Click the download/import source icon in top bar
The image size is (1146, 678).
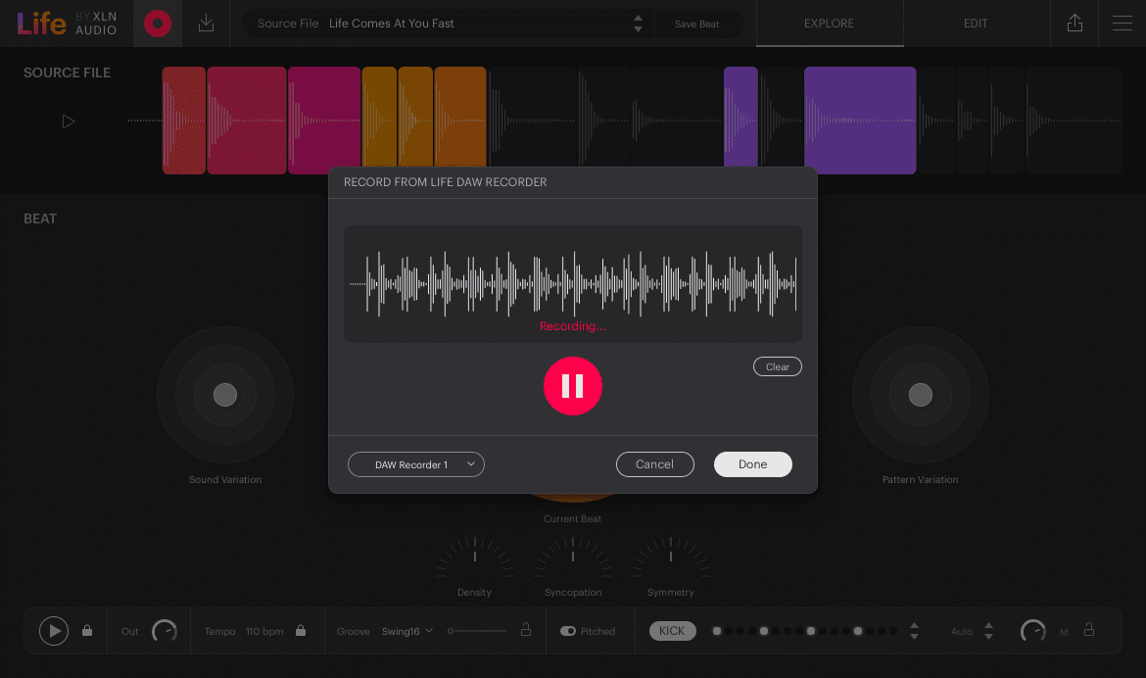point(206,24)
